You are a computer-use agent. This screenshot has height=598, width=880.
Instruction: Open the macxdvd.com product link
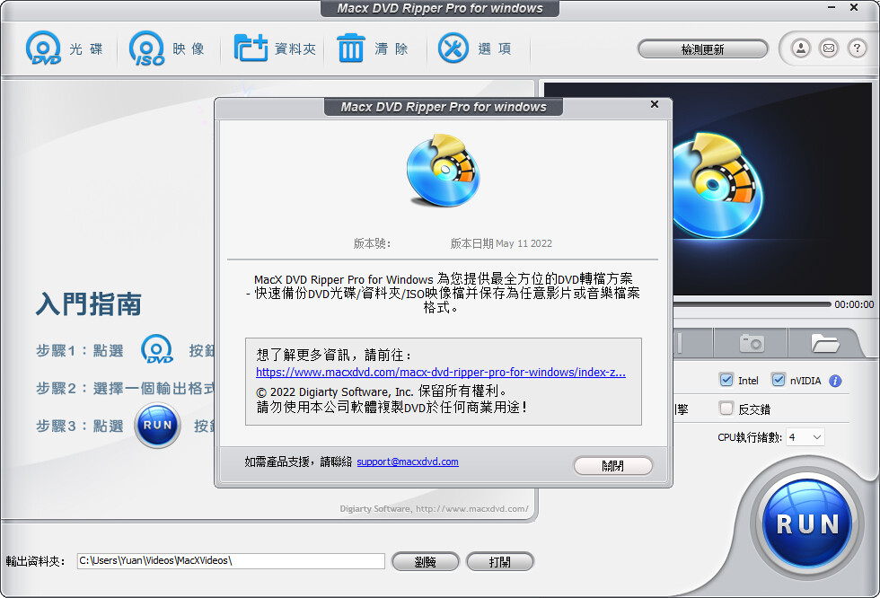click(439, 372)
